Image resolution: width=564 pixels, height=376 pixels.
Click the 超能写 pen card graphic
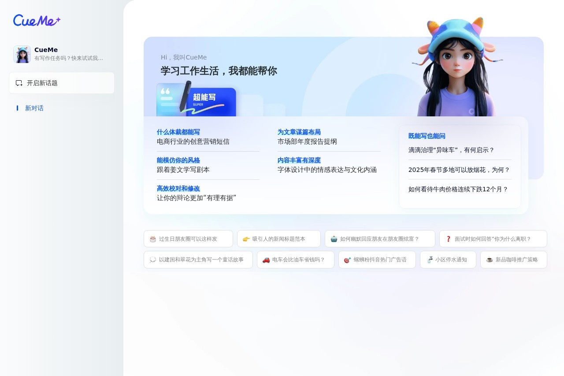tap(197, 99)
